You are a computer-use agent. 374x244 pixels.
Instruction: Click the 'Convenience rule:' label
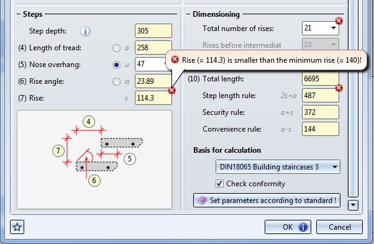click(x=232, y=129)
